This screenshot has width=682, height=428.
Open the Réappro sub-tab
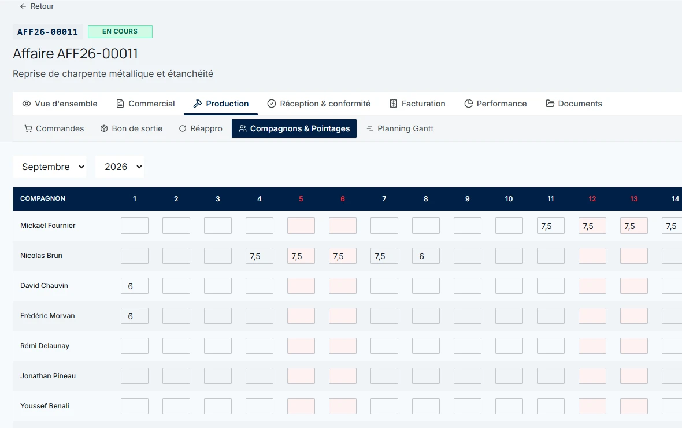click(201, 128)
